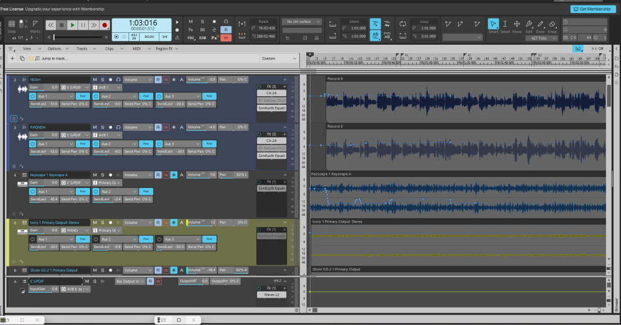Click the instrument icon on Keyscape track
This screenshot has height=325, width=621.
22,184
